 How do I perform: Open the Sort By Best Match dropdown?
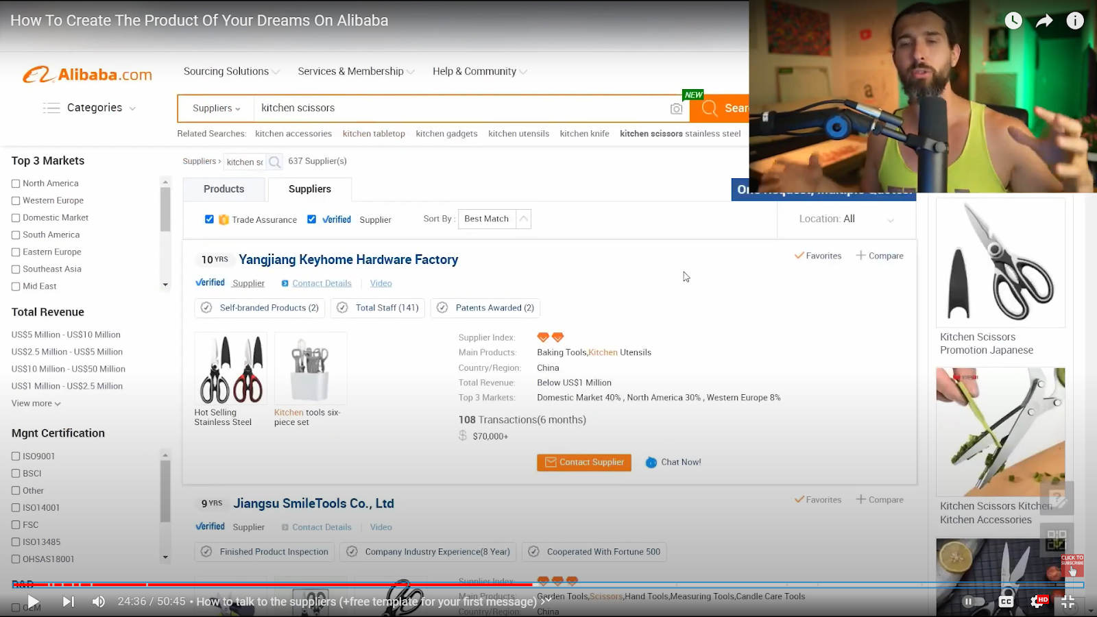(x=494, y=219)
